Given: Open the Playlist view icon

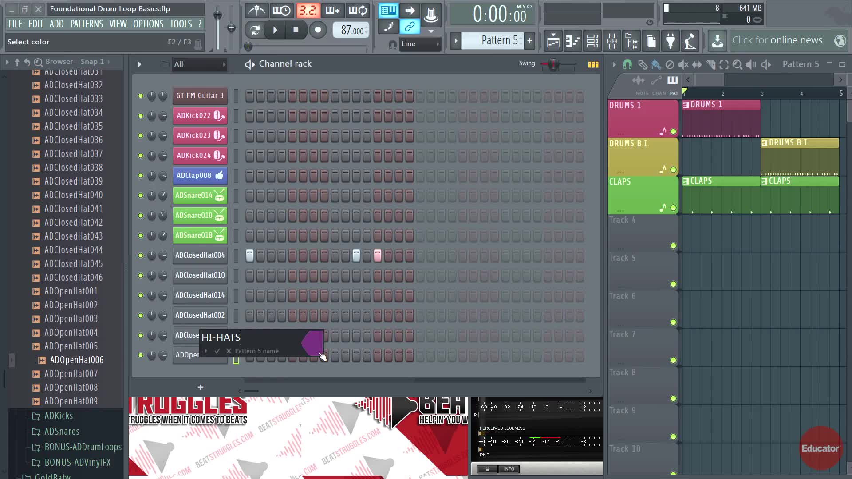Looking at the screenshot, I should coord(553,41).
